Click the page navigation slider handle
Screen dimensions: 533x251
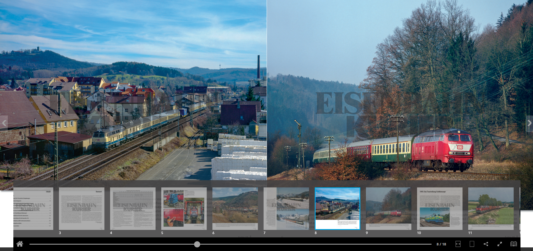[x=197, y=244]
